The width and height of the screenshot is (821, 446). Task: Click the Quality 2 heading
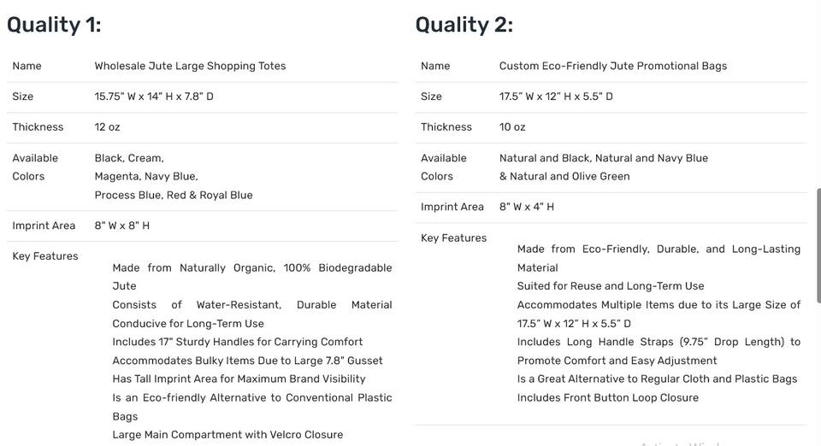(x=464, y=25)
